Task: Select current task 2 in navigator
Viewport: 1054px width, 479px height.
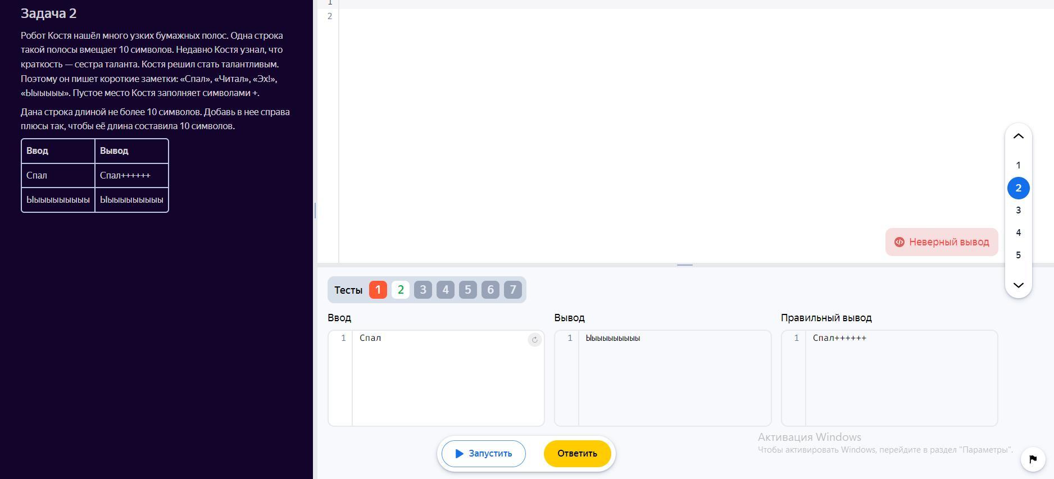Action: (x=1018, y=188)
